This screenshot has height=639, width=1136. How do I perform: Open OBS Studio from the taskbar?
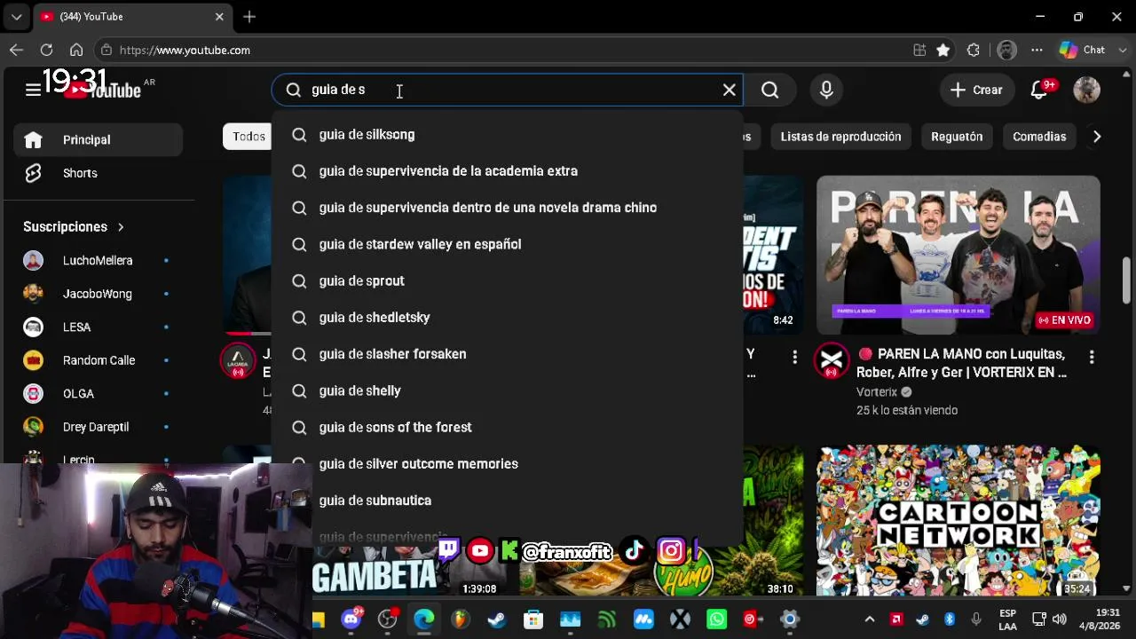388,619
